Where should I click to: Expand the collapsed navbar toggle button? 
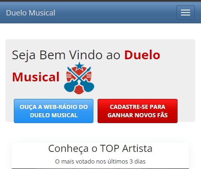click(186, 13)
